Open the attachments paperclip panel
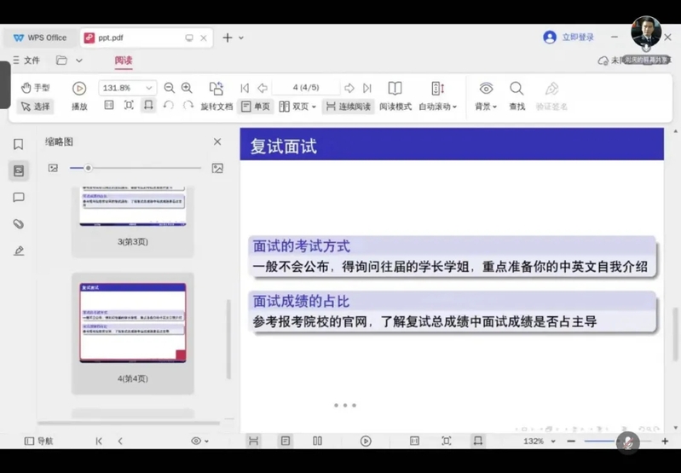Image resolution: width=681 pixels, height=473 pixels. (x=18, y=224)
